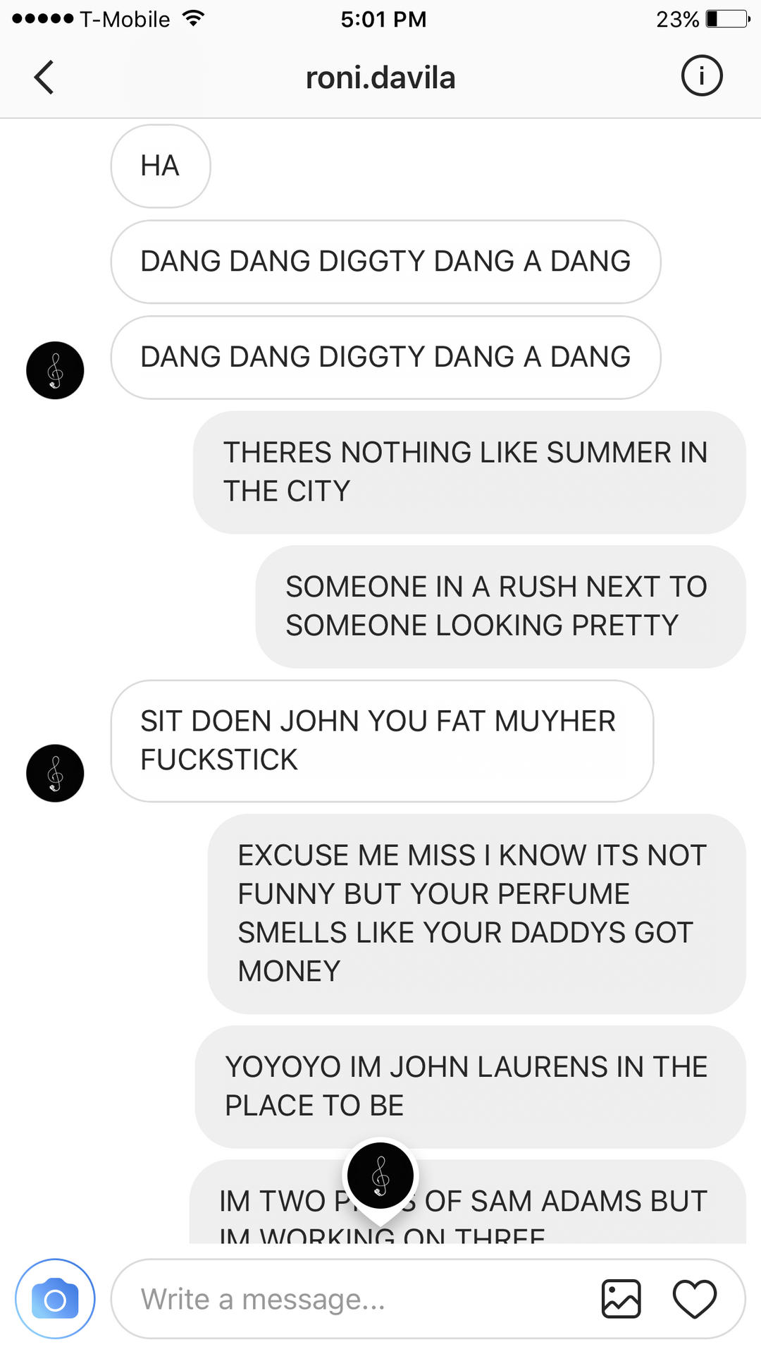This screenshot has width=761, height=1354.
Task: Tap EXCUSE ME MISS perfume message
Action: pyautogui.click(x=476, y=914)
